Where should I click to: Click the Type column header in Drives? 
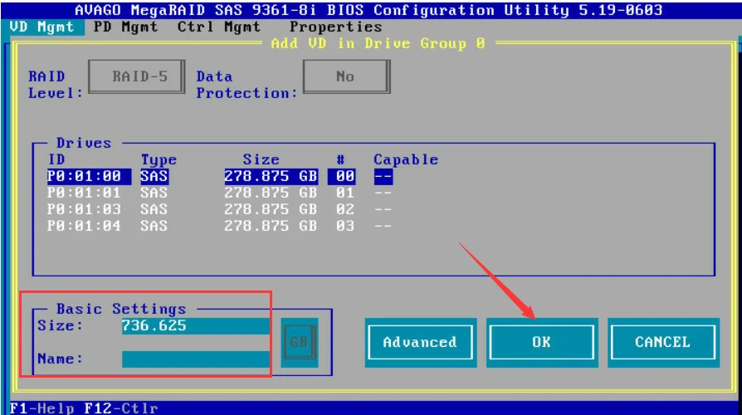coord(159,160)
